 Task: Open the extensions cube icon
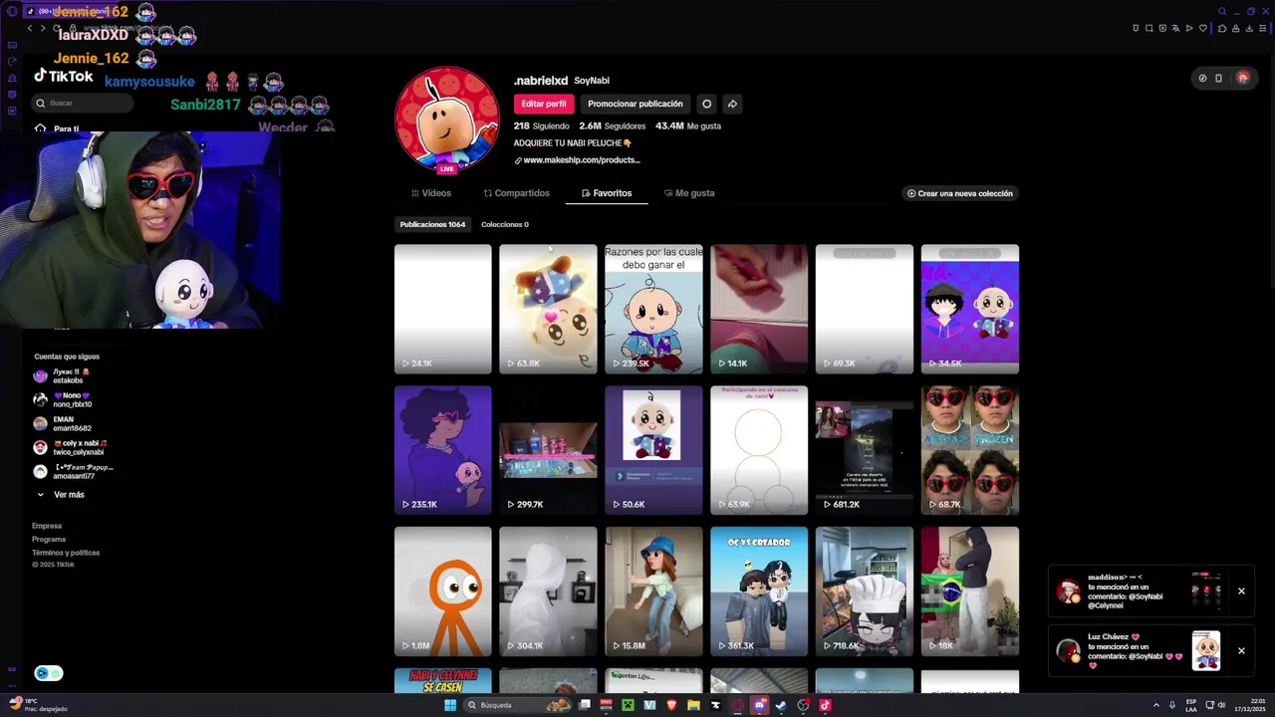[x=1222, y=28]
